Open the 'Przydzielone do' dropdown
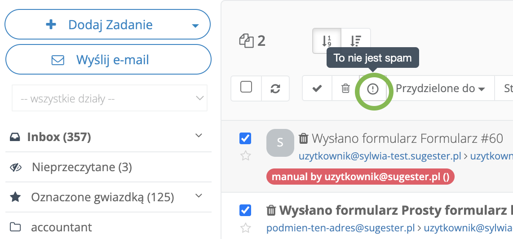 (440, 89)
